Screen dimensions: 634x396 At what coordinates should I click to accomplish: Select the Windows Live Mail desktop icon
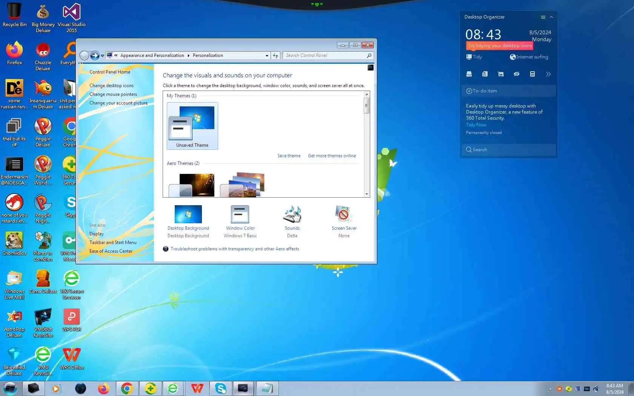coord(14,285)
